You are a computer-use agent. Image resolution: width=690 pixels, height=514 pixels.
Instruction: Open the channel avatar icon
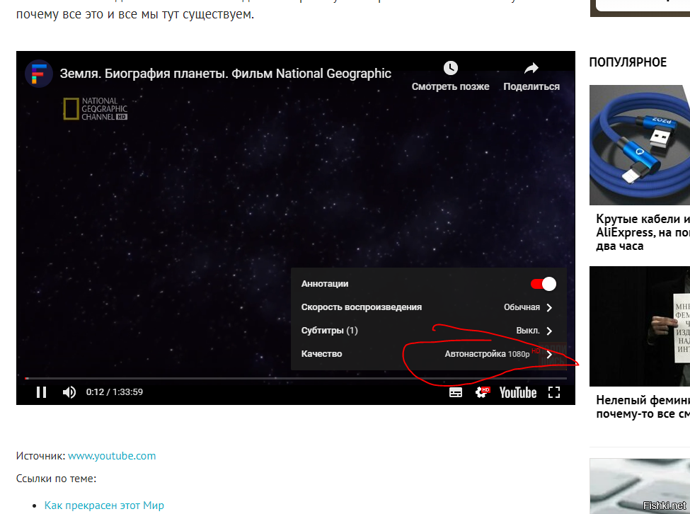[x=39, y=74]
